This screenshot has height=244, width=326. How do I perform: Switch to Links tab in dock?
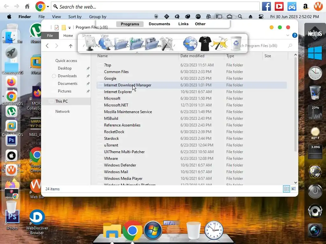tap(183, 24)
